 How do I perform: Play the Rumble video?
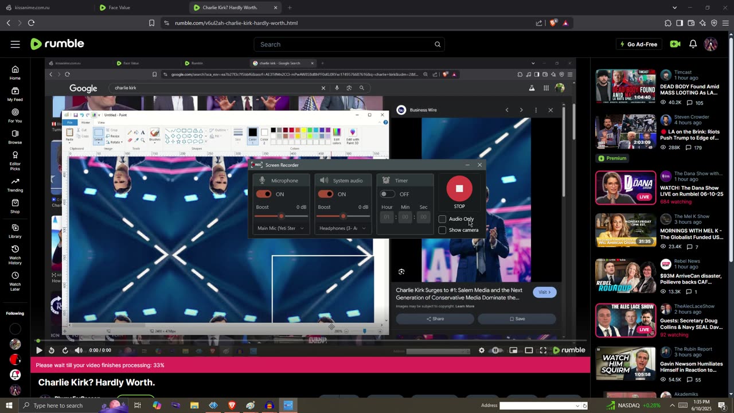39,350
